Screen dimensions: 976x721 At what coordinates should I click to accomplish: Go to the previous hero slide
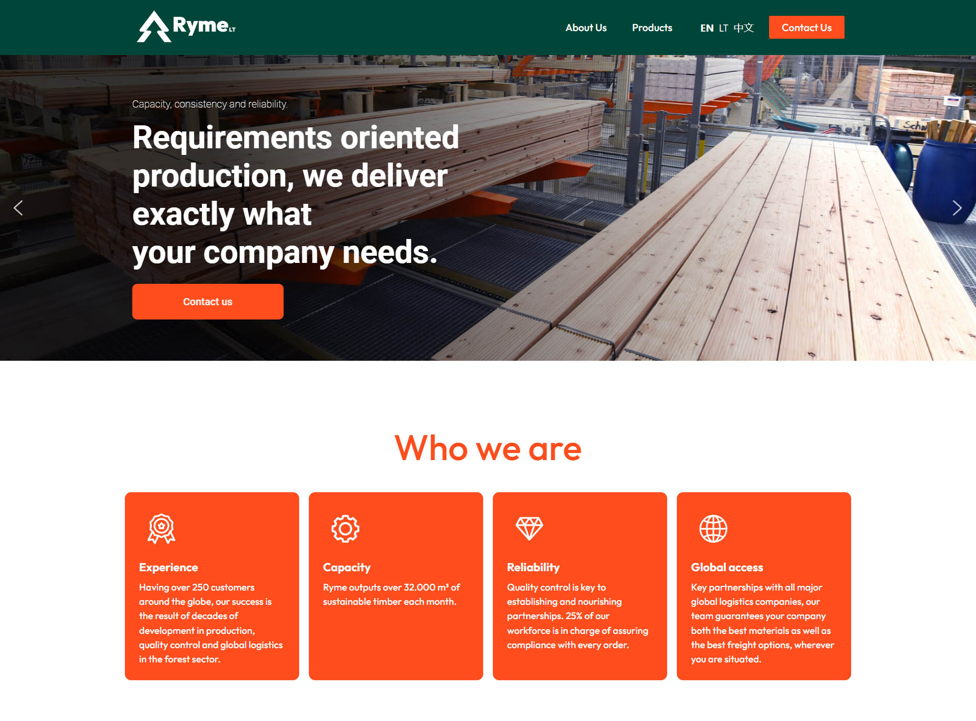point(18,208)
